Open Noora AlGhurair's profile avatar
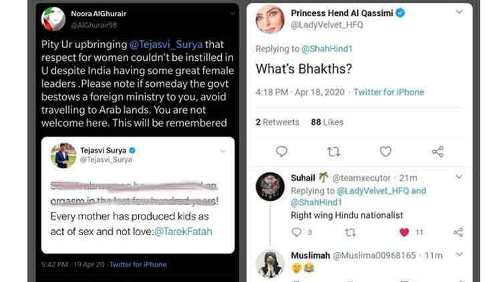Viewport: 501px width, 282px height. click(53, 19)
